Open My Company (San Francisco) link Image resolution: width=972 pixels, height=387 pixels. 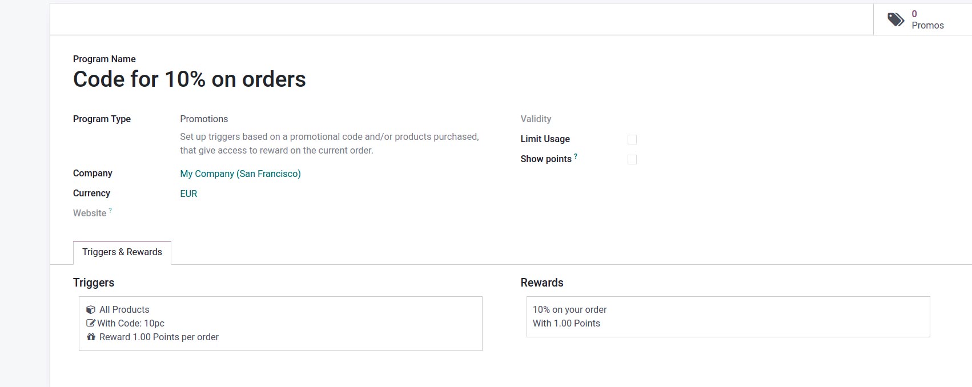[x=240, y=174]
